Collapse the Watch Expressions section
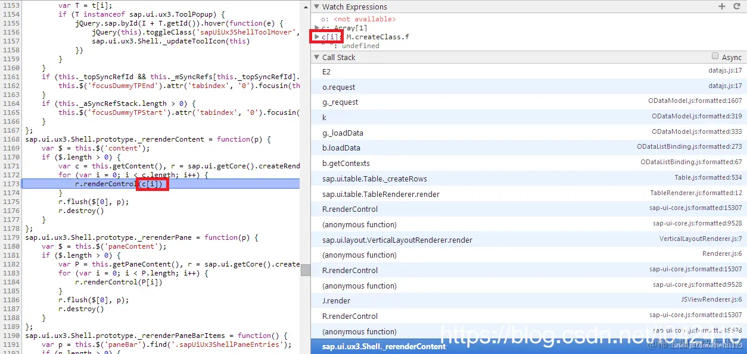 point(316,7)
